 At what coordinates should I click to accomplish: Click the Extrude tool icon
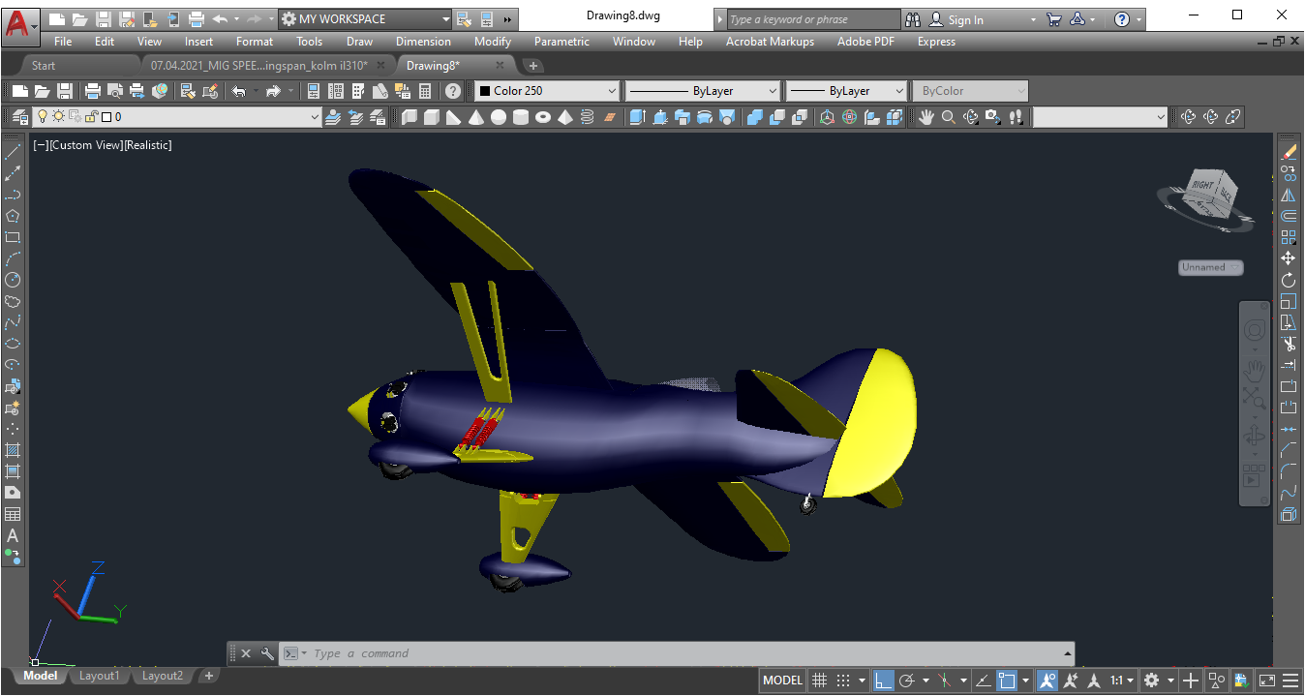pos(637,117)
